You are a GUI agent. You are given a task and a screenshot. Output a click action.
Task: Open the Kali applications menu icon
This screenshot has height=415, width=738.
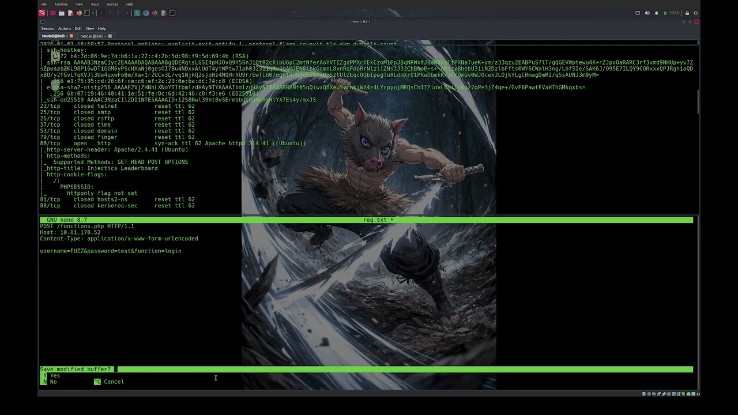point(42,13)
